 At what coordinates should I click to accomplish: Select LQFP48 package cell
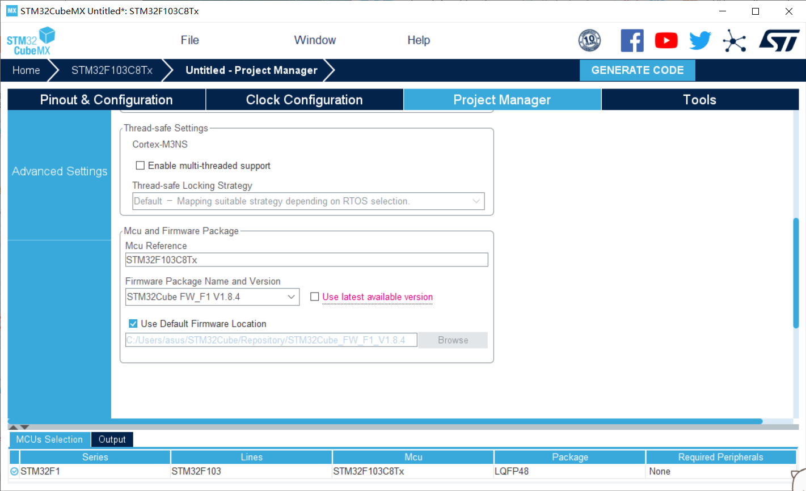tap(570, 471)
